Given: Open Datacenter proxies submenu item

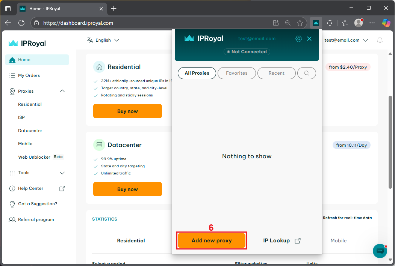Looking at the screenshot, I should point(30,131).
